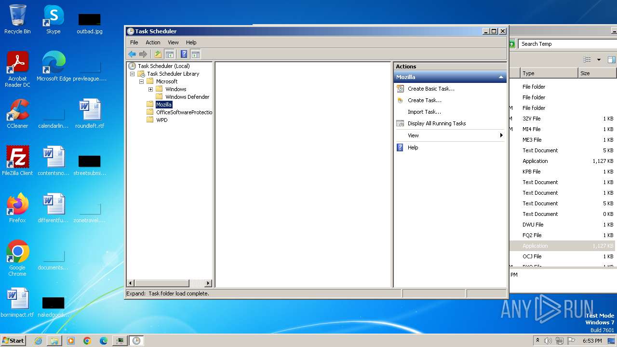Open the View submenu in the Actions pane
The width and height of the screenshot is (617, 347).
point(450,135)
